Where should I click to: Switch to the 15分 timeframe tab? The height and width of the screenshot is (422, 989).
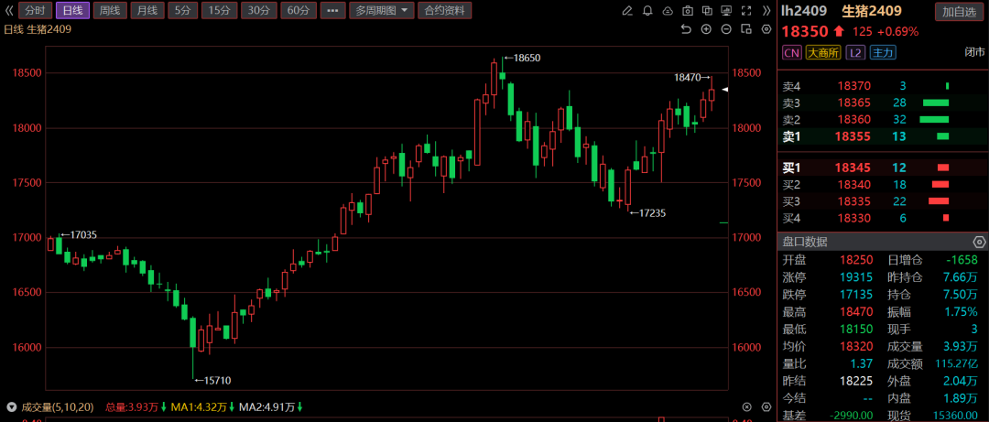pyautogui.click(x=219, y=11)
